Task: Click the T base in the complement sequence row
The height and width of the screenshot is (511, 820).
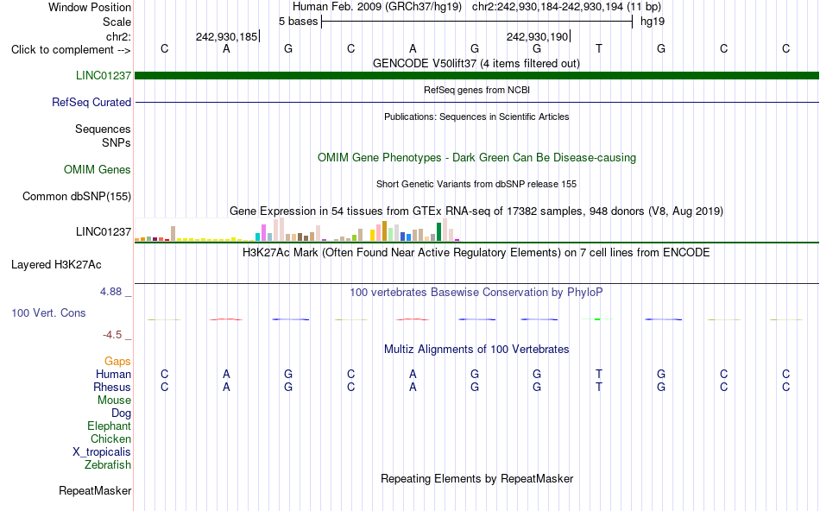Action: point(599,48)
